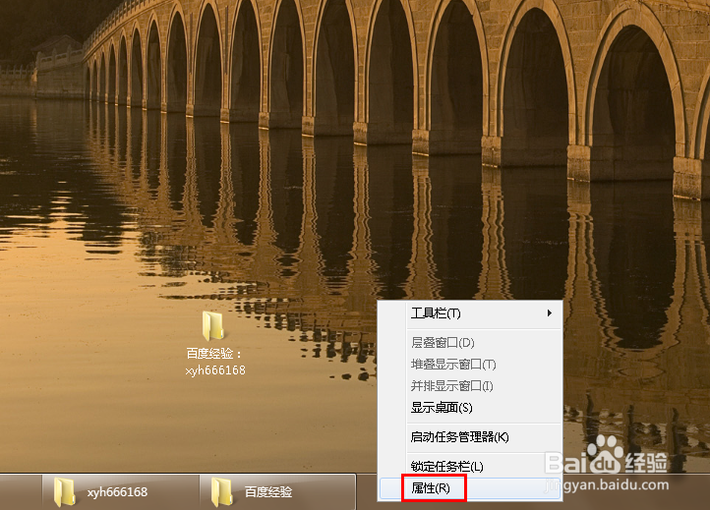Select the 百度经验：xyh666168 desktop folder icon
Screen dimensions: 710x510
212,326
